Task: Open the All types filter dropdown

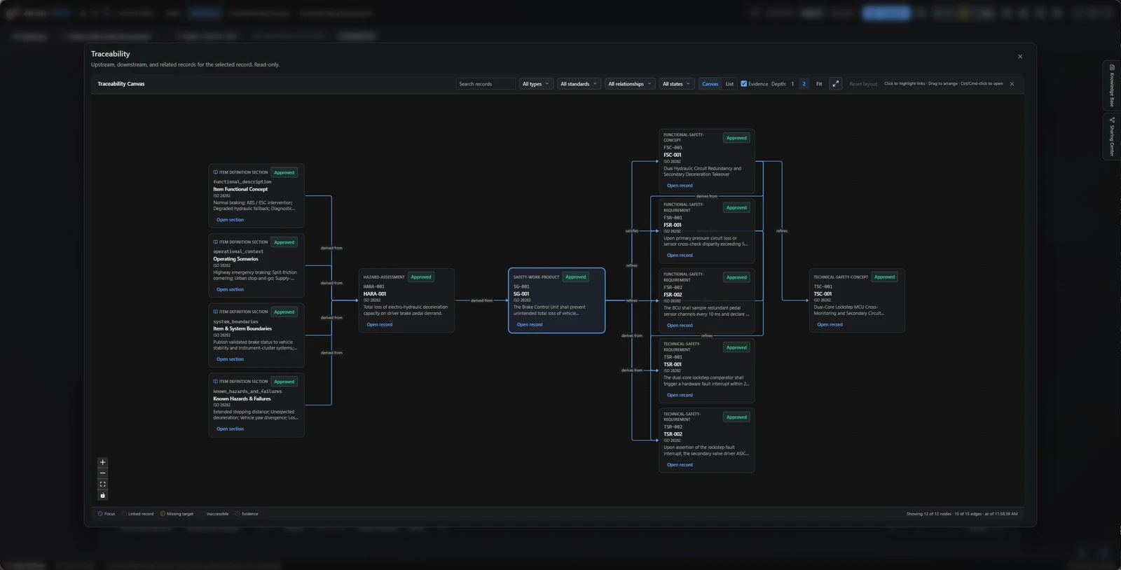Action: click(x=536, y=84)
